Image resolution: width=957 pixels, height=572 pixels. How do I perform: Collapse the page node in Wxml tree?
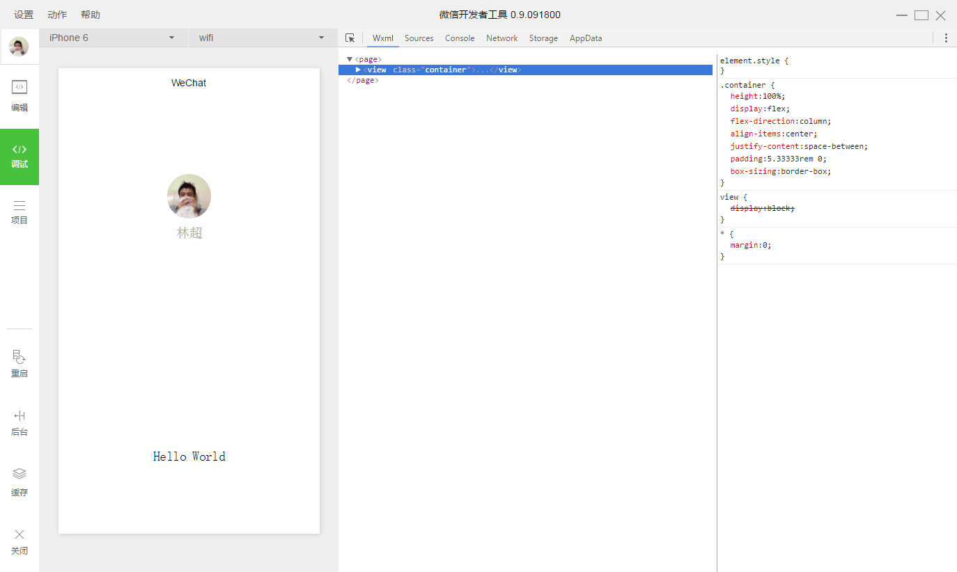click(349, 58)
